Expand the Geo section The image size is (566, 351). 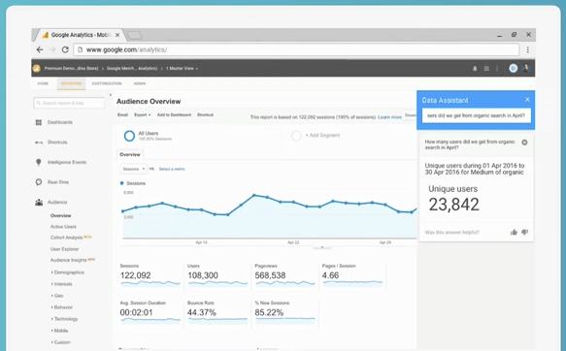tap(57, 296)
